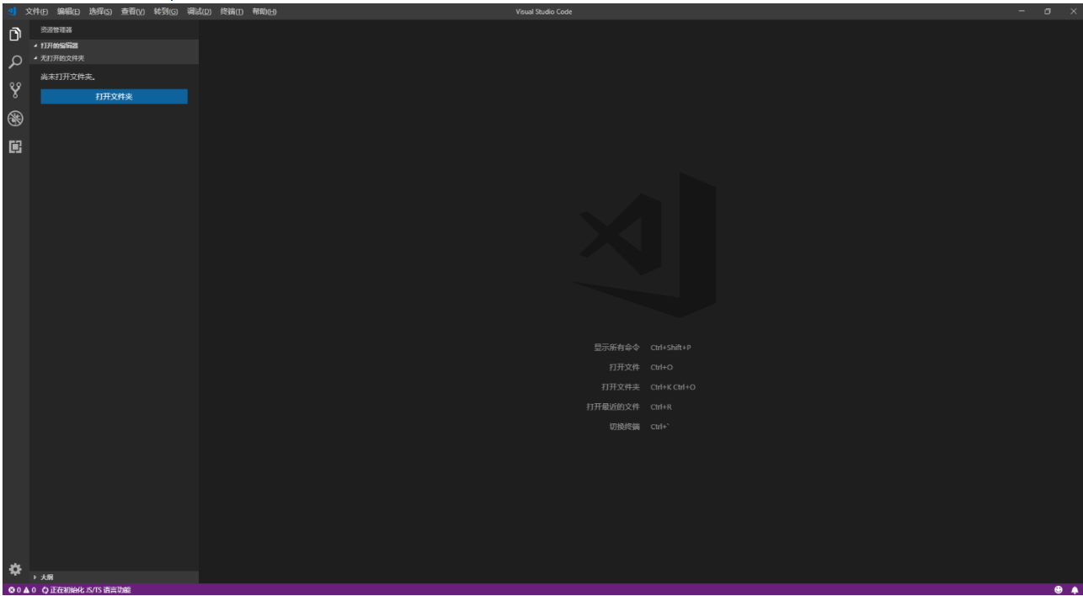Restore down the Visual Studio Code window
1083x596 pixels.
[1048, 11]
